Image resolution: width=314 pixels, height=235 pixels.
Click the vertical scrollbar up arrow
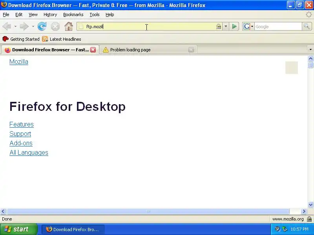[x=310, y=58]
